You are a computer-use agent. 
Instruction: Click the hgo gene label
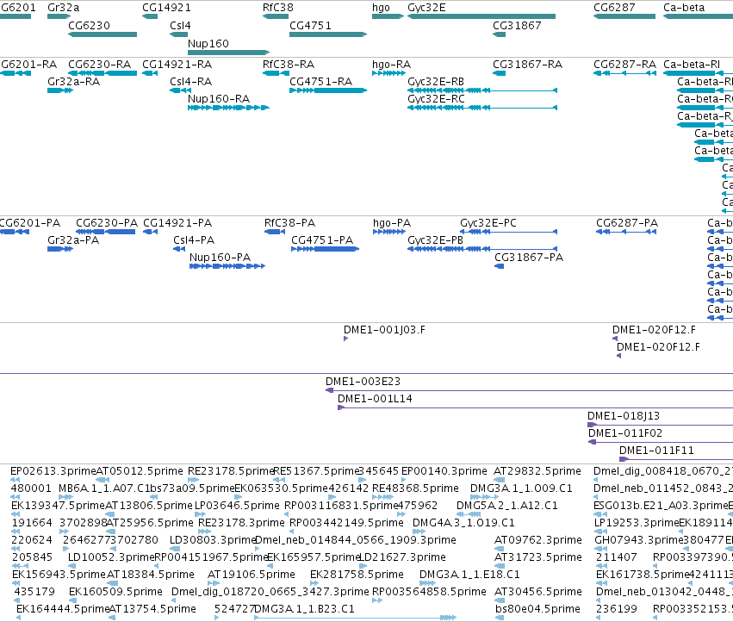(381, 8)
